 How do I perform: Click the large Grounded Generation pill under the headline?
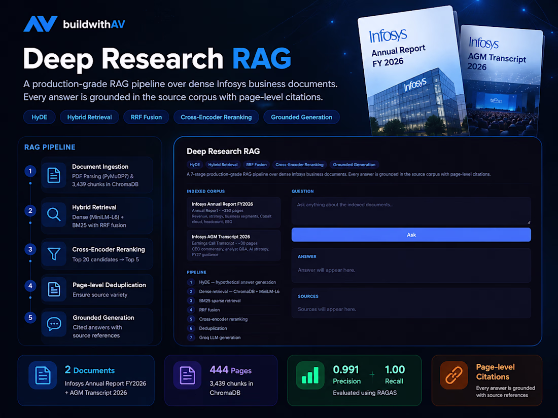[301, 118]
